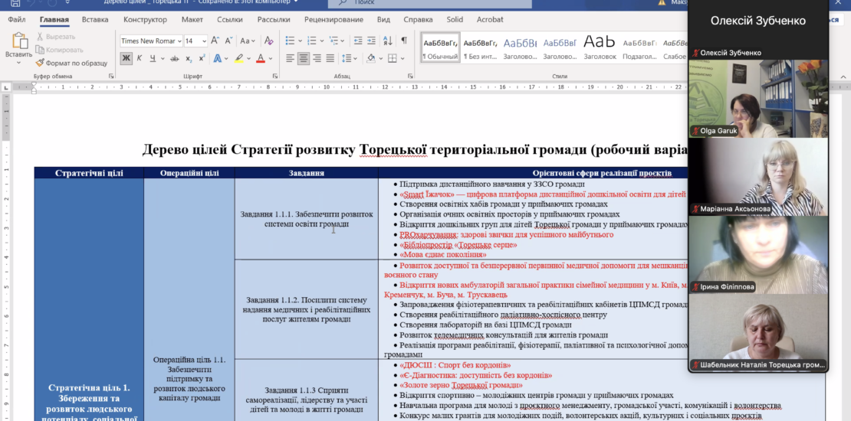The width and height of the screenshot is (851, 421).
Task: Apply the red font color
Action: pyautogui.click(x=261, y=58)
